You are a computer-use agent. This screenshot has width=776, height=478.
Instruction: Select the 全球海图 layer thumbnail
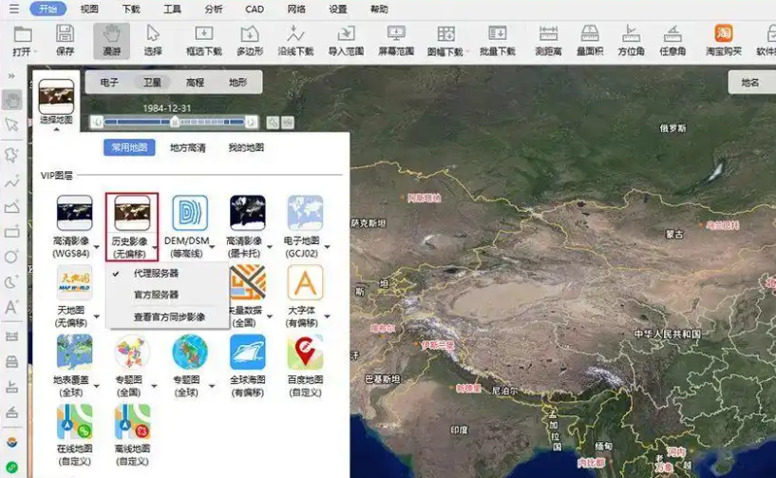(248, 352)
